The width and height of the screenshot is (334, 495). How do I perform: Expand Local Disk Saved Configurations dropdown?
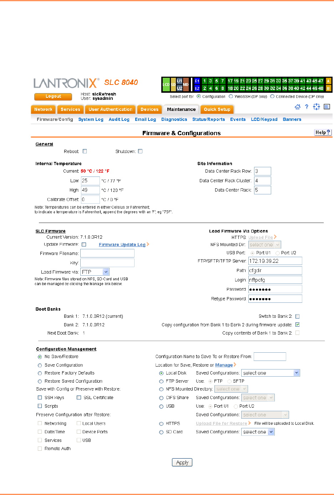[x=270, y=373]
